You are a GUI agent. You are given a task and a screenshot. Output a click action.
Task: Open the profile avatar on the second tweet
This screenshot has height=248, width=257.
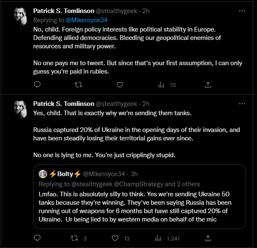pos(21,109)
